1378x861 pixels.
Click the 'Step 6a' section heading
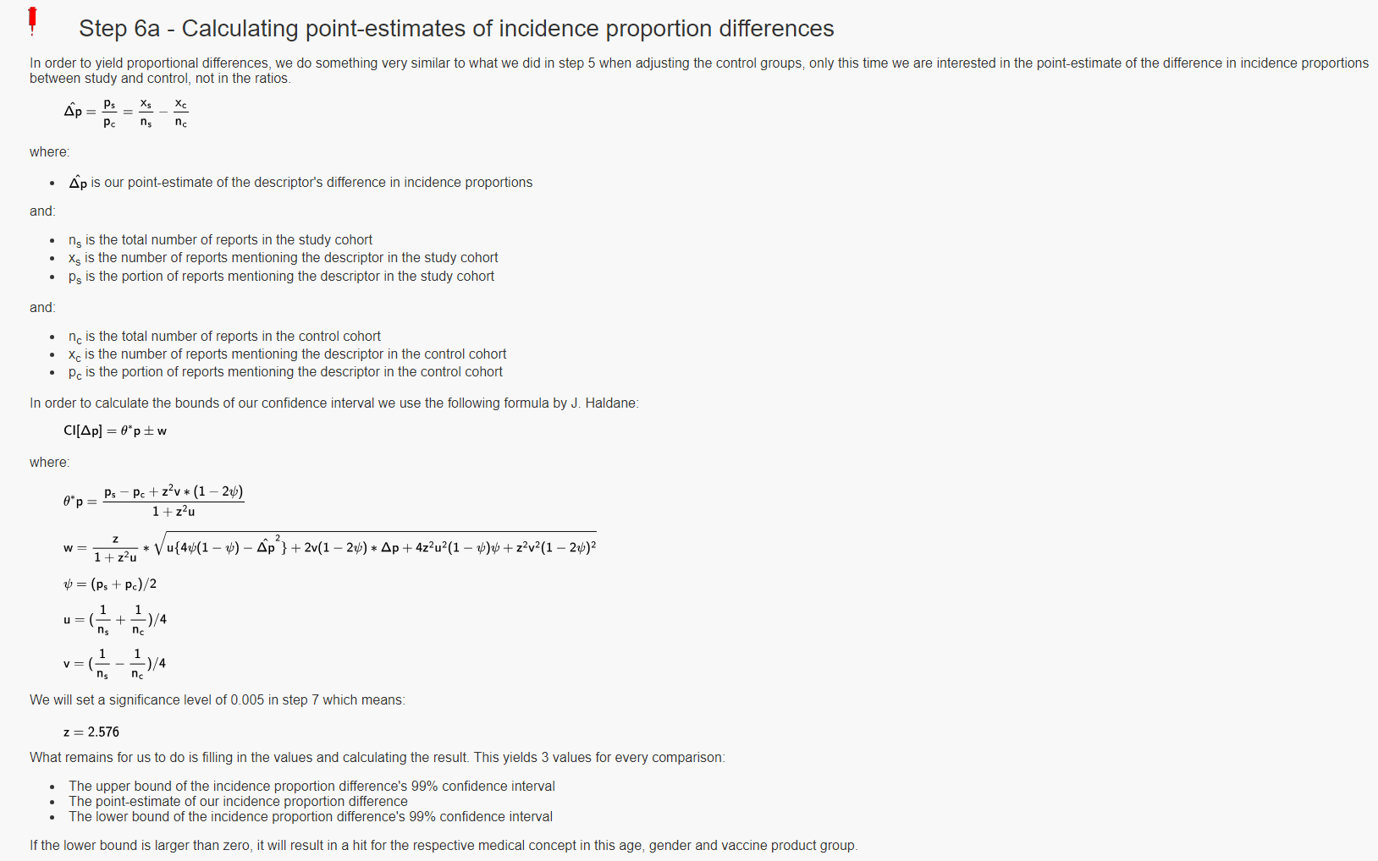455,29
